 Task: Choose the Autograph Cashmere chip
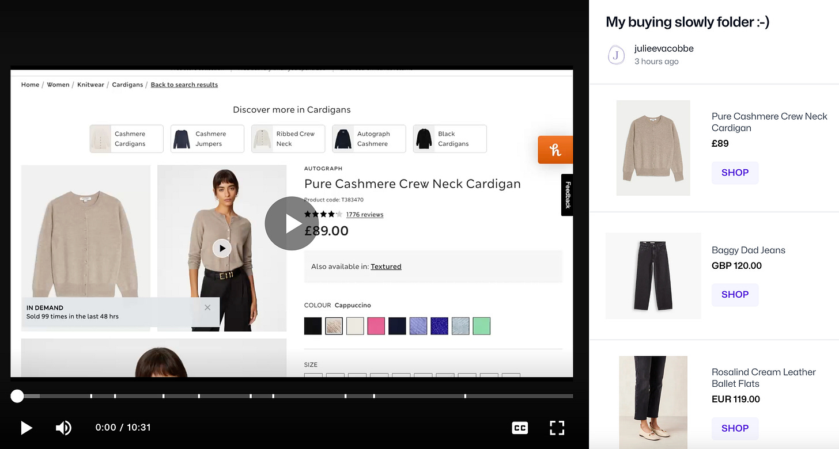pyautogui.click(x=369, y=139)
